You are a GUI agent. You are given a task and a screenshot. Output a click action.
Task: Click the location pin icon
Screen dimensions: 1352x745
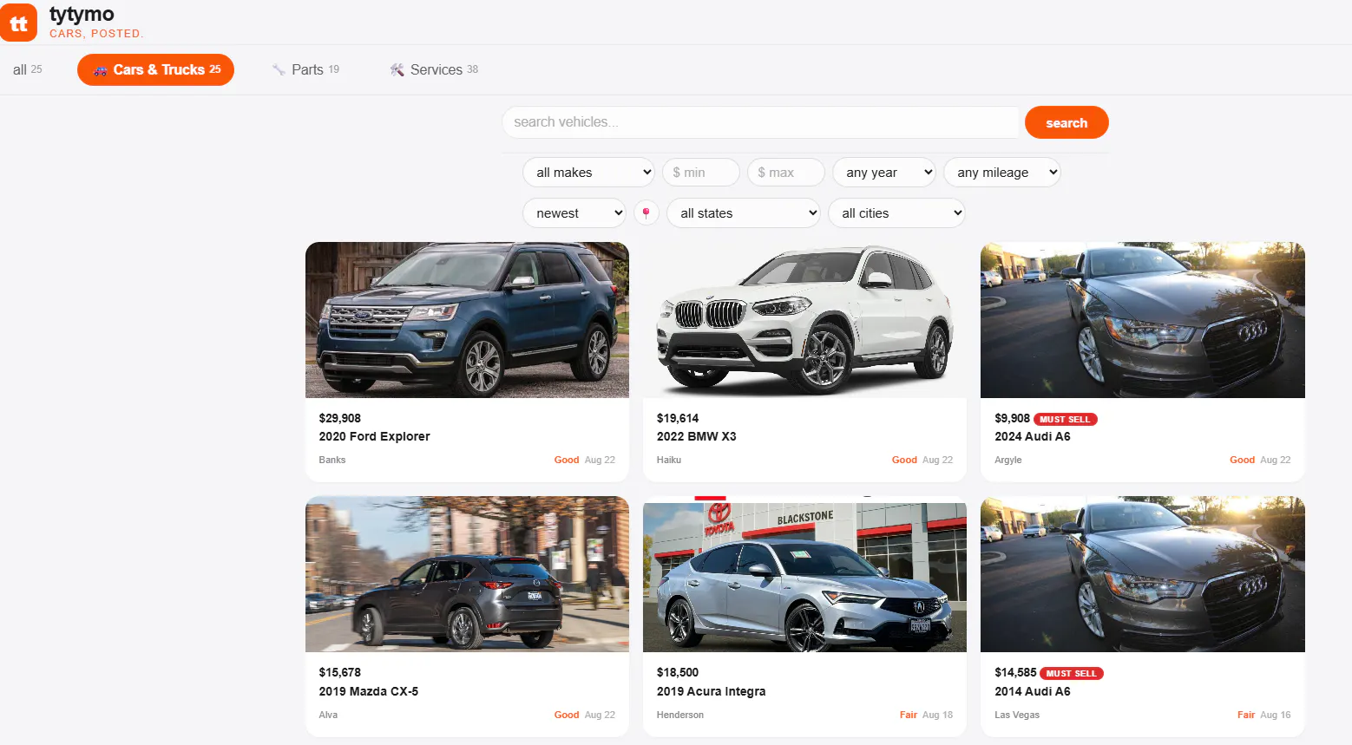point(646,212)
